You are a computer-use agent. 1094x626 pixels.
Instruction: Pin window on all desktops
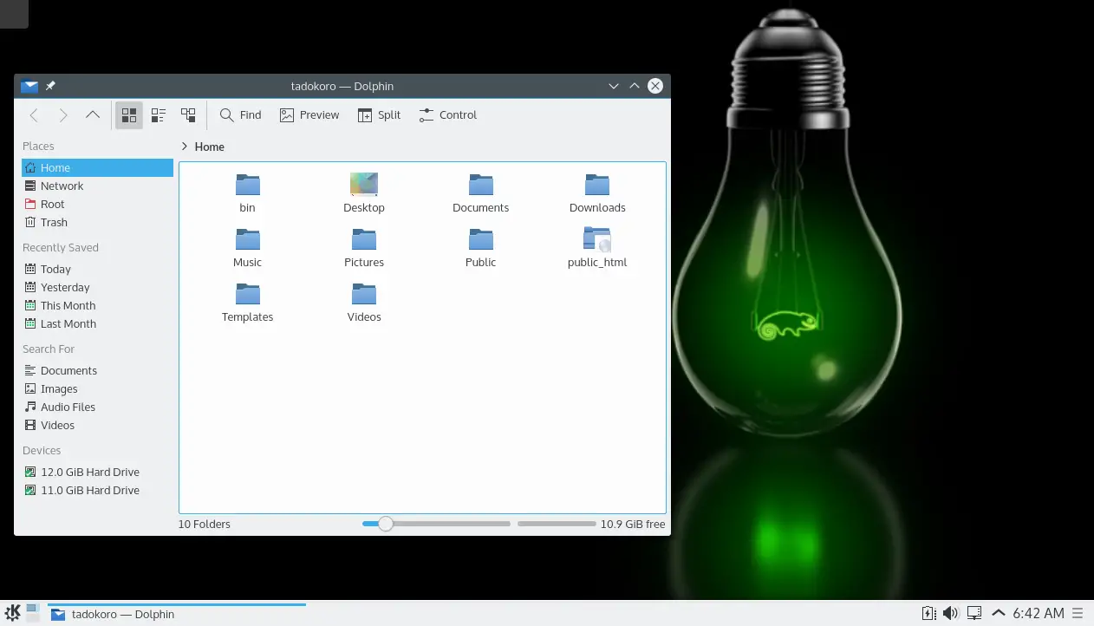[x=50, y=86]
